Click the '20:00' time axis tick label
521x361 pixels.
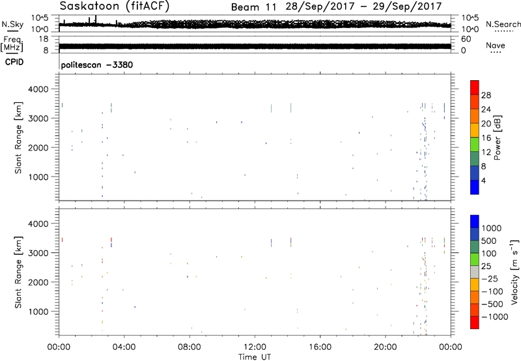[x=385, y=347]
